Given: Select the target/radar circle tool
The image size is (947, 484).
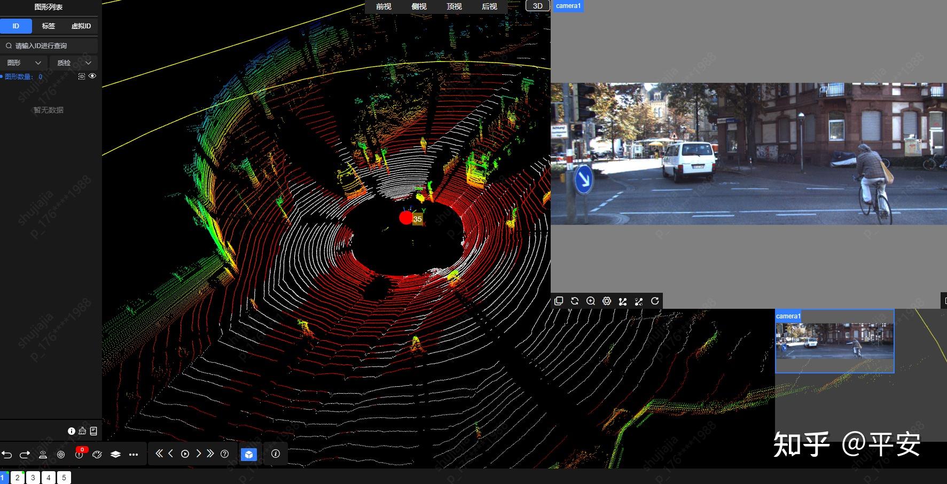Looking at the screenshot, I should click(x=61, y=455).
